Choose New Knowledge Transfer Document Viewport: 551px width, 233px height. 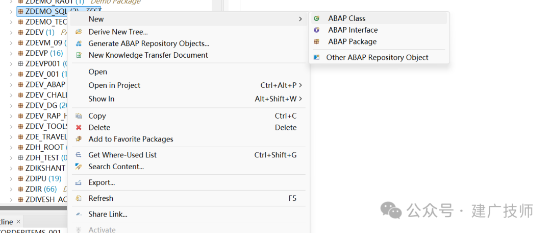coord(148,55)
